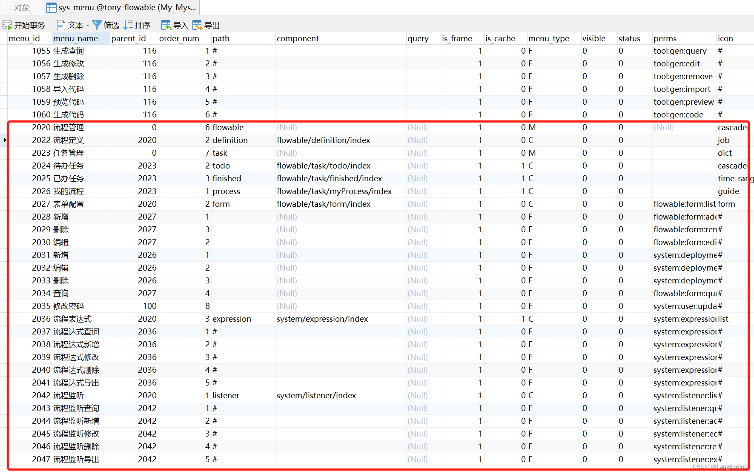Click the 筛选 toolbar label
754x474 pixels.
(x=112, y=26)
